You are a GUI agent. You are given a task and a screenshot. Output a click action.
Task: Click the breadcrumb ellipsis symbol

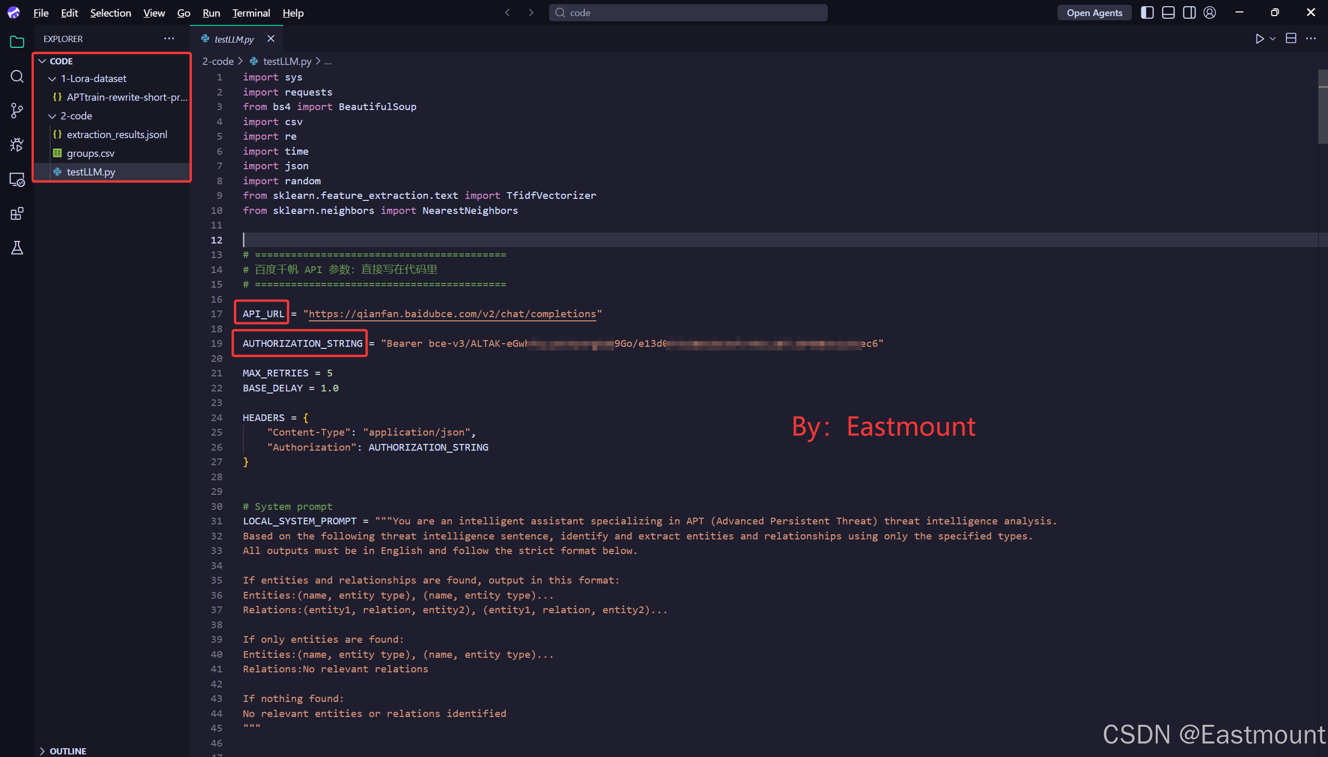coord(328,61)
